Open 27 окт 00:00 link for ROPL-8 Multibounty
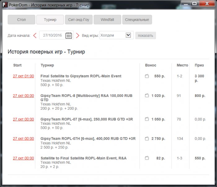Viewport: 217px width, 187px height. click(x=23, y=96)
